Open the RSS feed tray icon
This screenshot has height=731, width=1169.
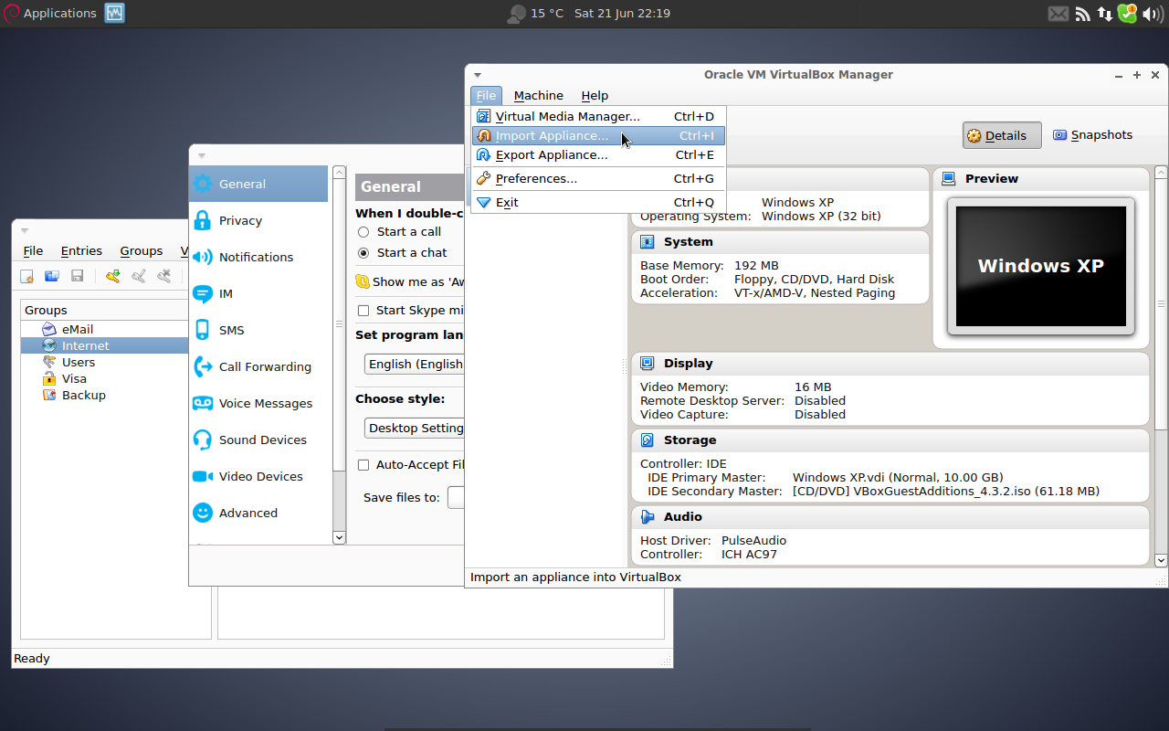point(1082,14)
